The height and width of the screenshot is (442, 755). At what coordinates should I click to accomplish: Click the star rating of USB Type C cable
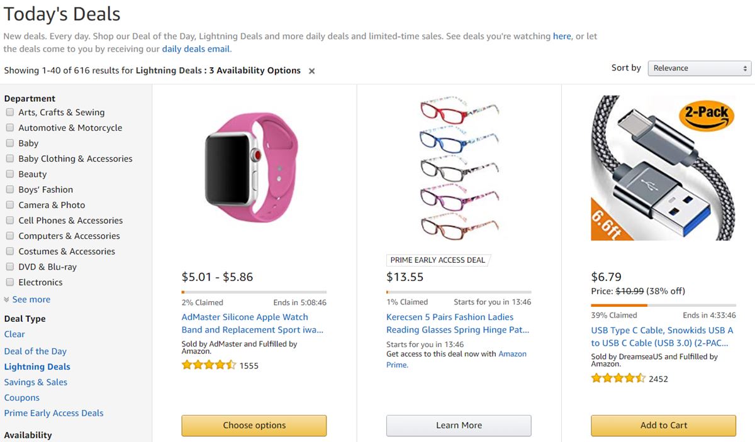tap(618, 378)
